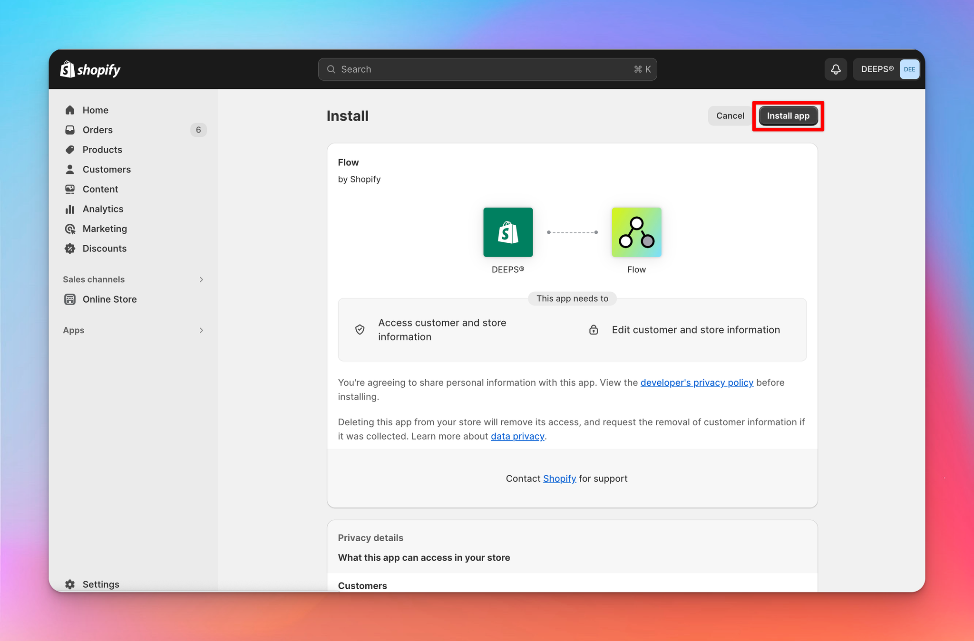Click the Install page title
974x641 pixels.
point(348,116)
